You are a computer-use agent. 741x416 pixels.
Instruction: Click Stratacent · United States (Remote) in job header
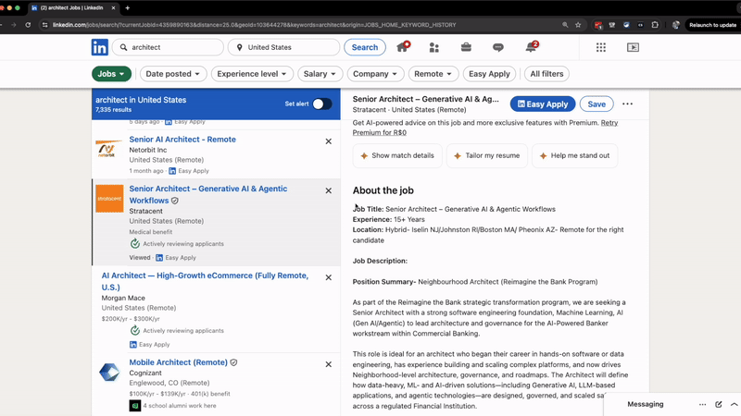pos(409,109)
